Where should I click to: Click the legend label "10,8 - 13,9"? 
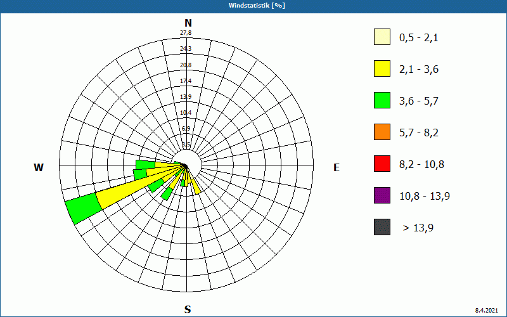click(425, 197)
